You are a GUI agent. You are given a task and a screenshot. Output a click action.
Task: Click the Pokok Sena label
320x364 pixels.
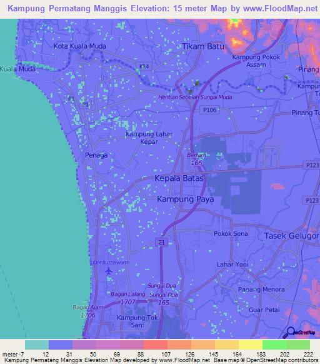coord(231,234)
